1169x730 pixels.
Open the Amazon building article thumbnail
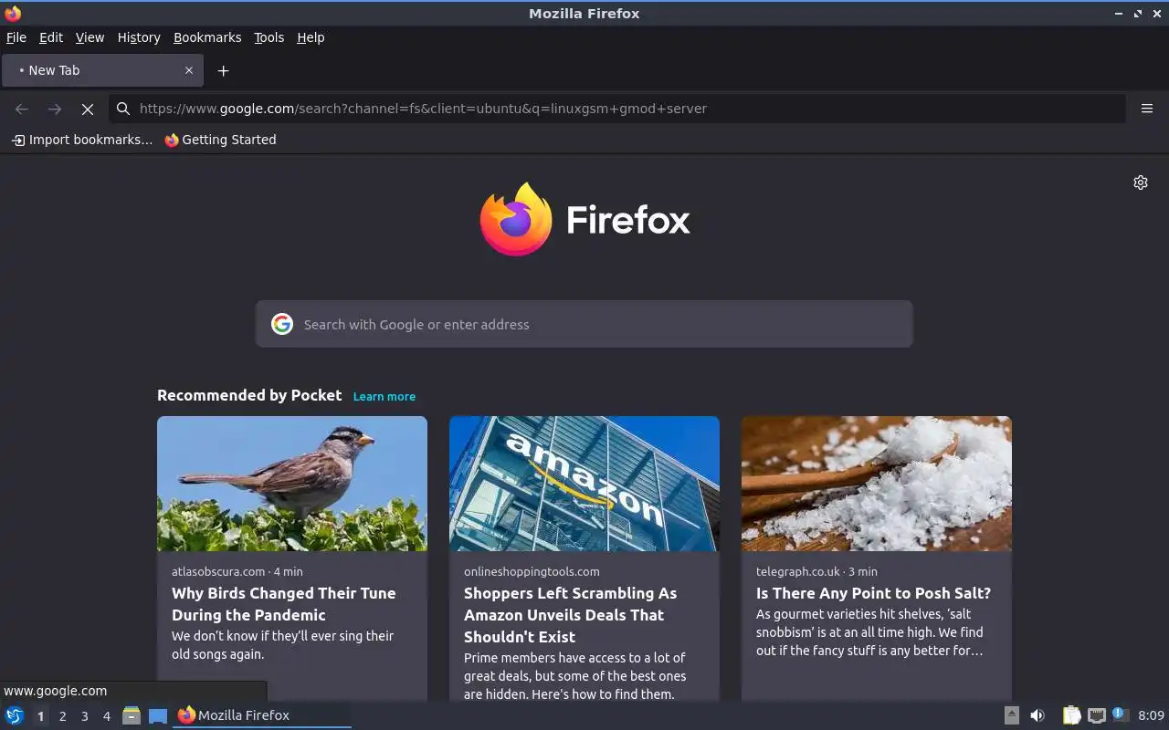pos(584,484)
